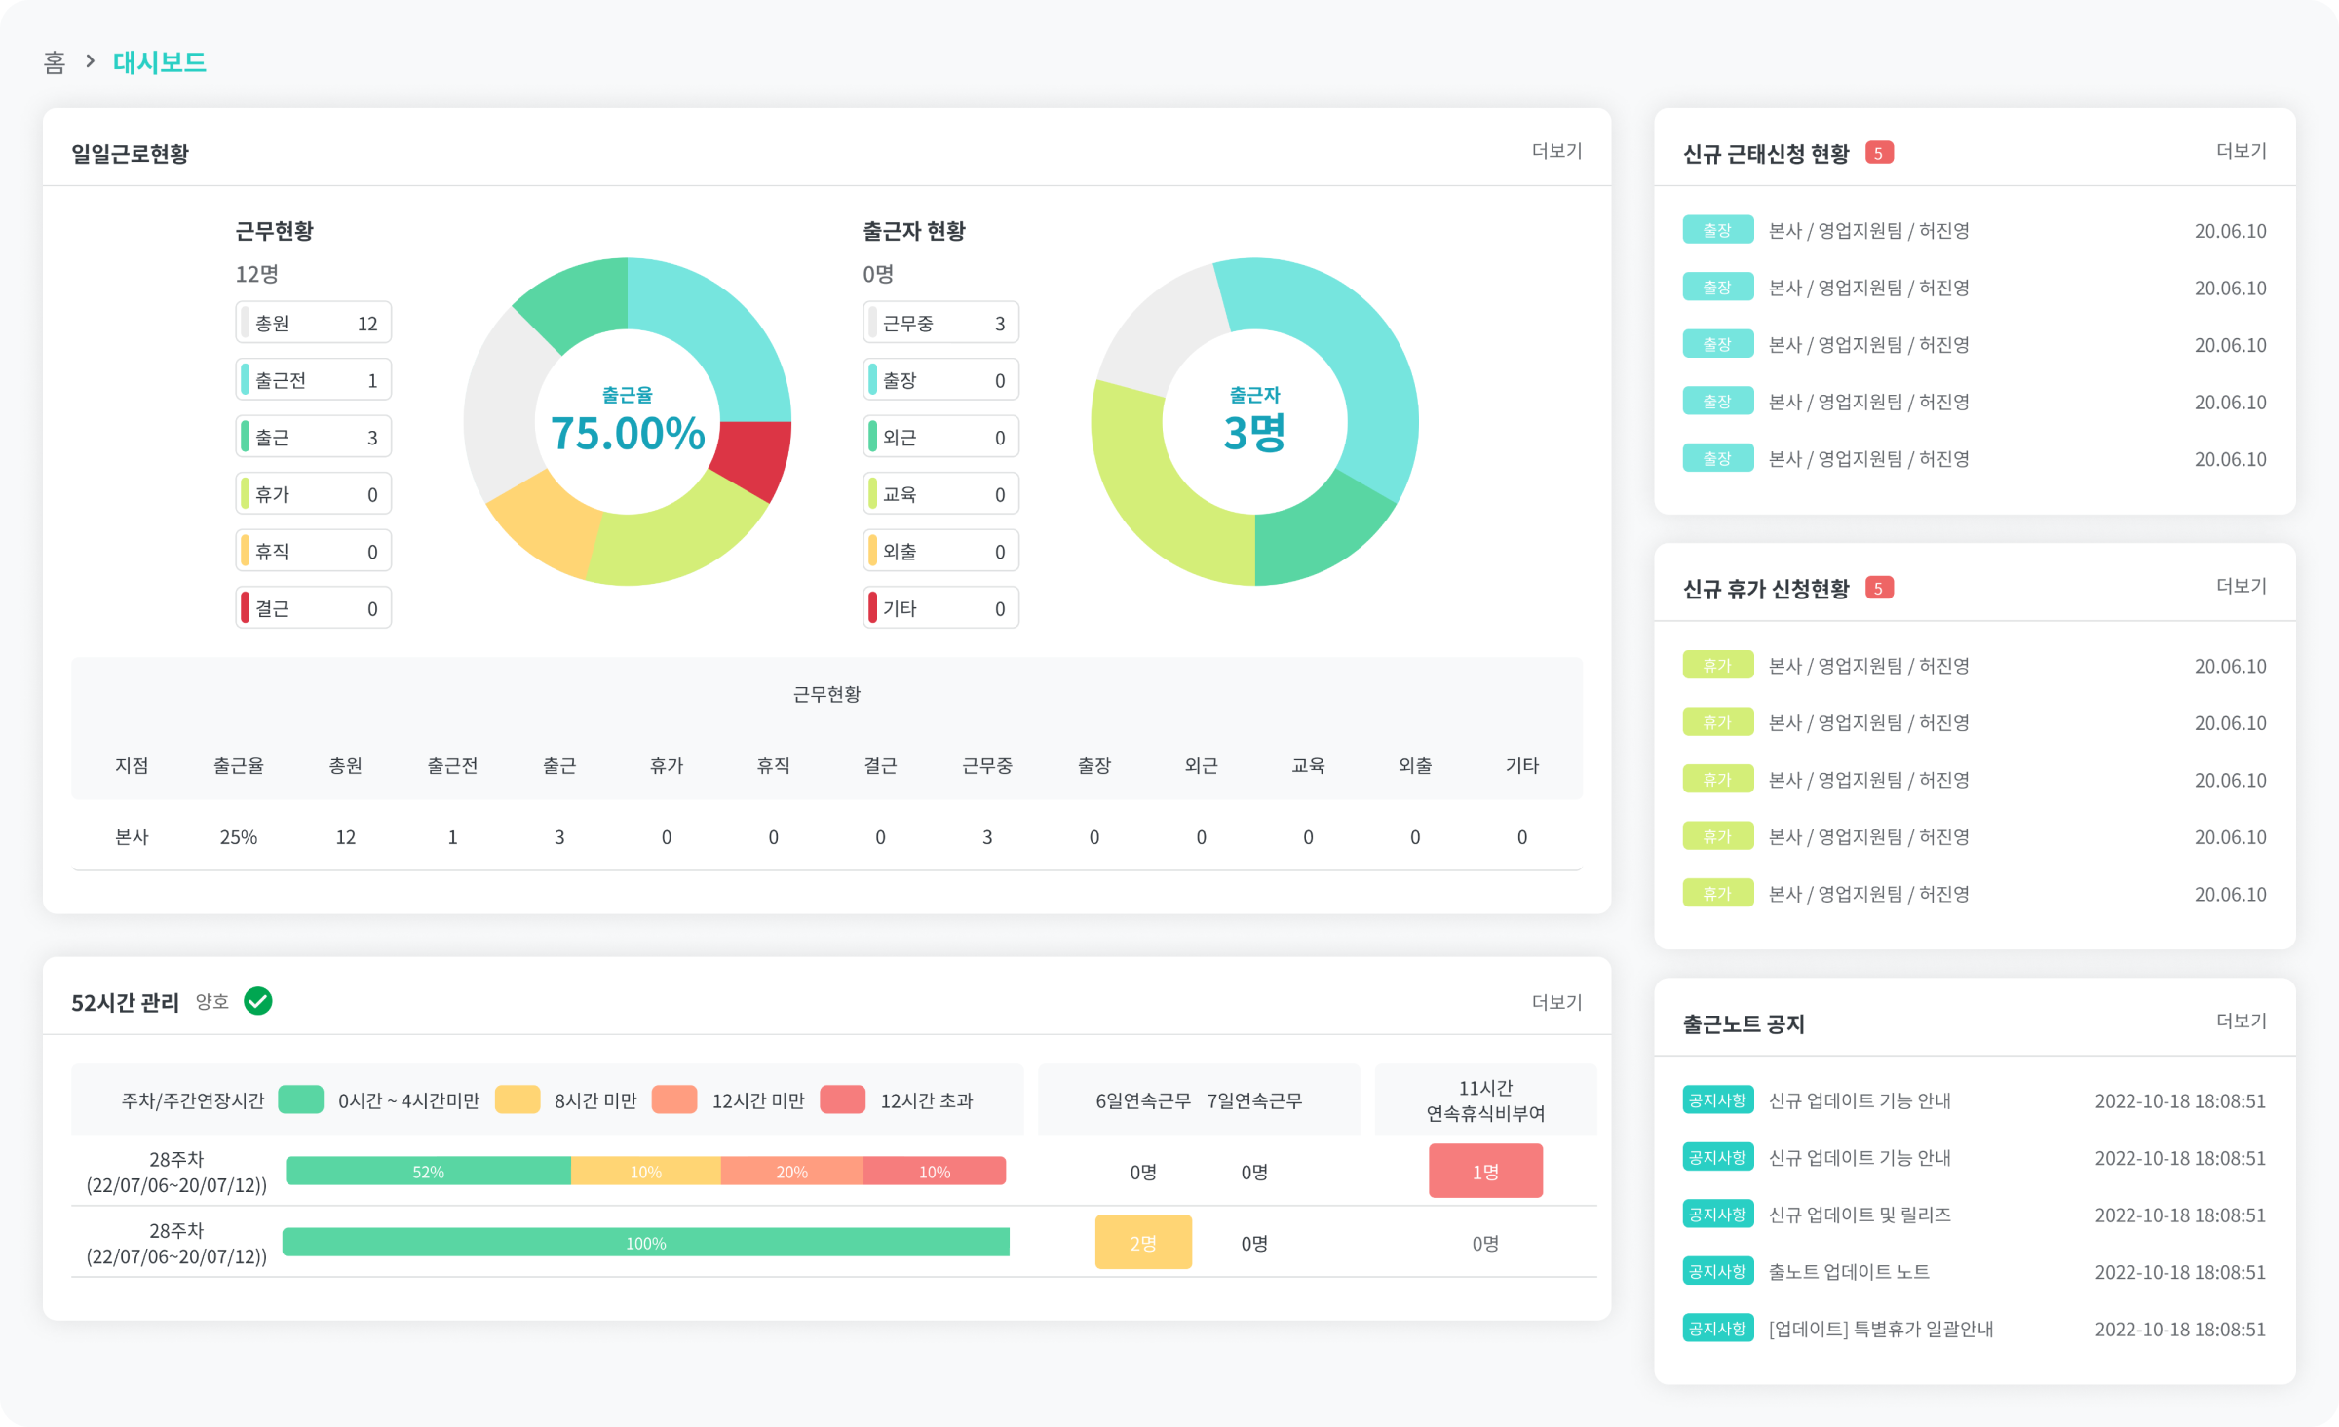Open 더보기 in the 52시간 관리 panel
The width and height of the screenshot is (2339, 1427).
[1556, 1002]
